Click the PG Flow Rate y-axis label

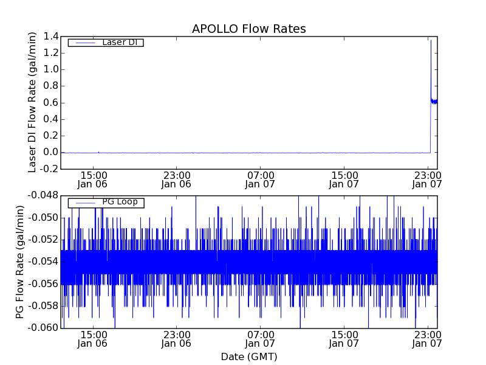coord(20,262)
